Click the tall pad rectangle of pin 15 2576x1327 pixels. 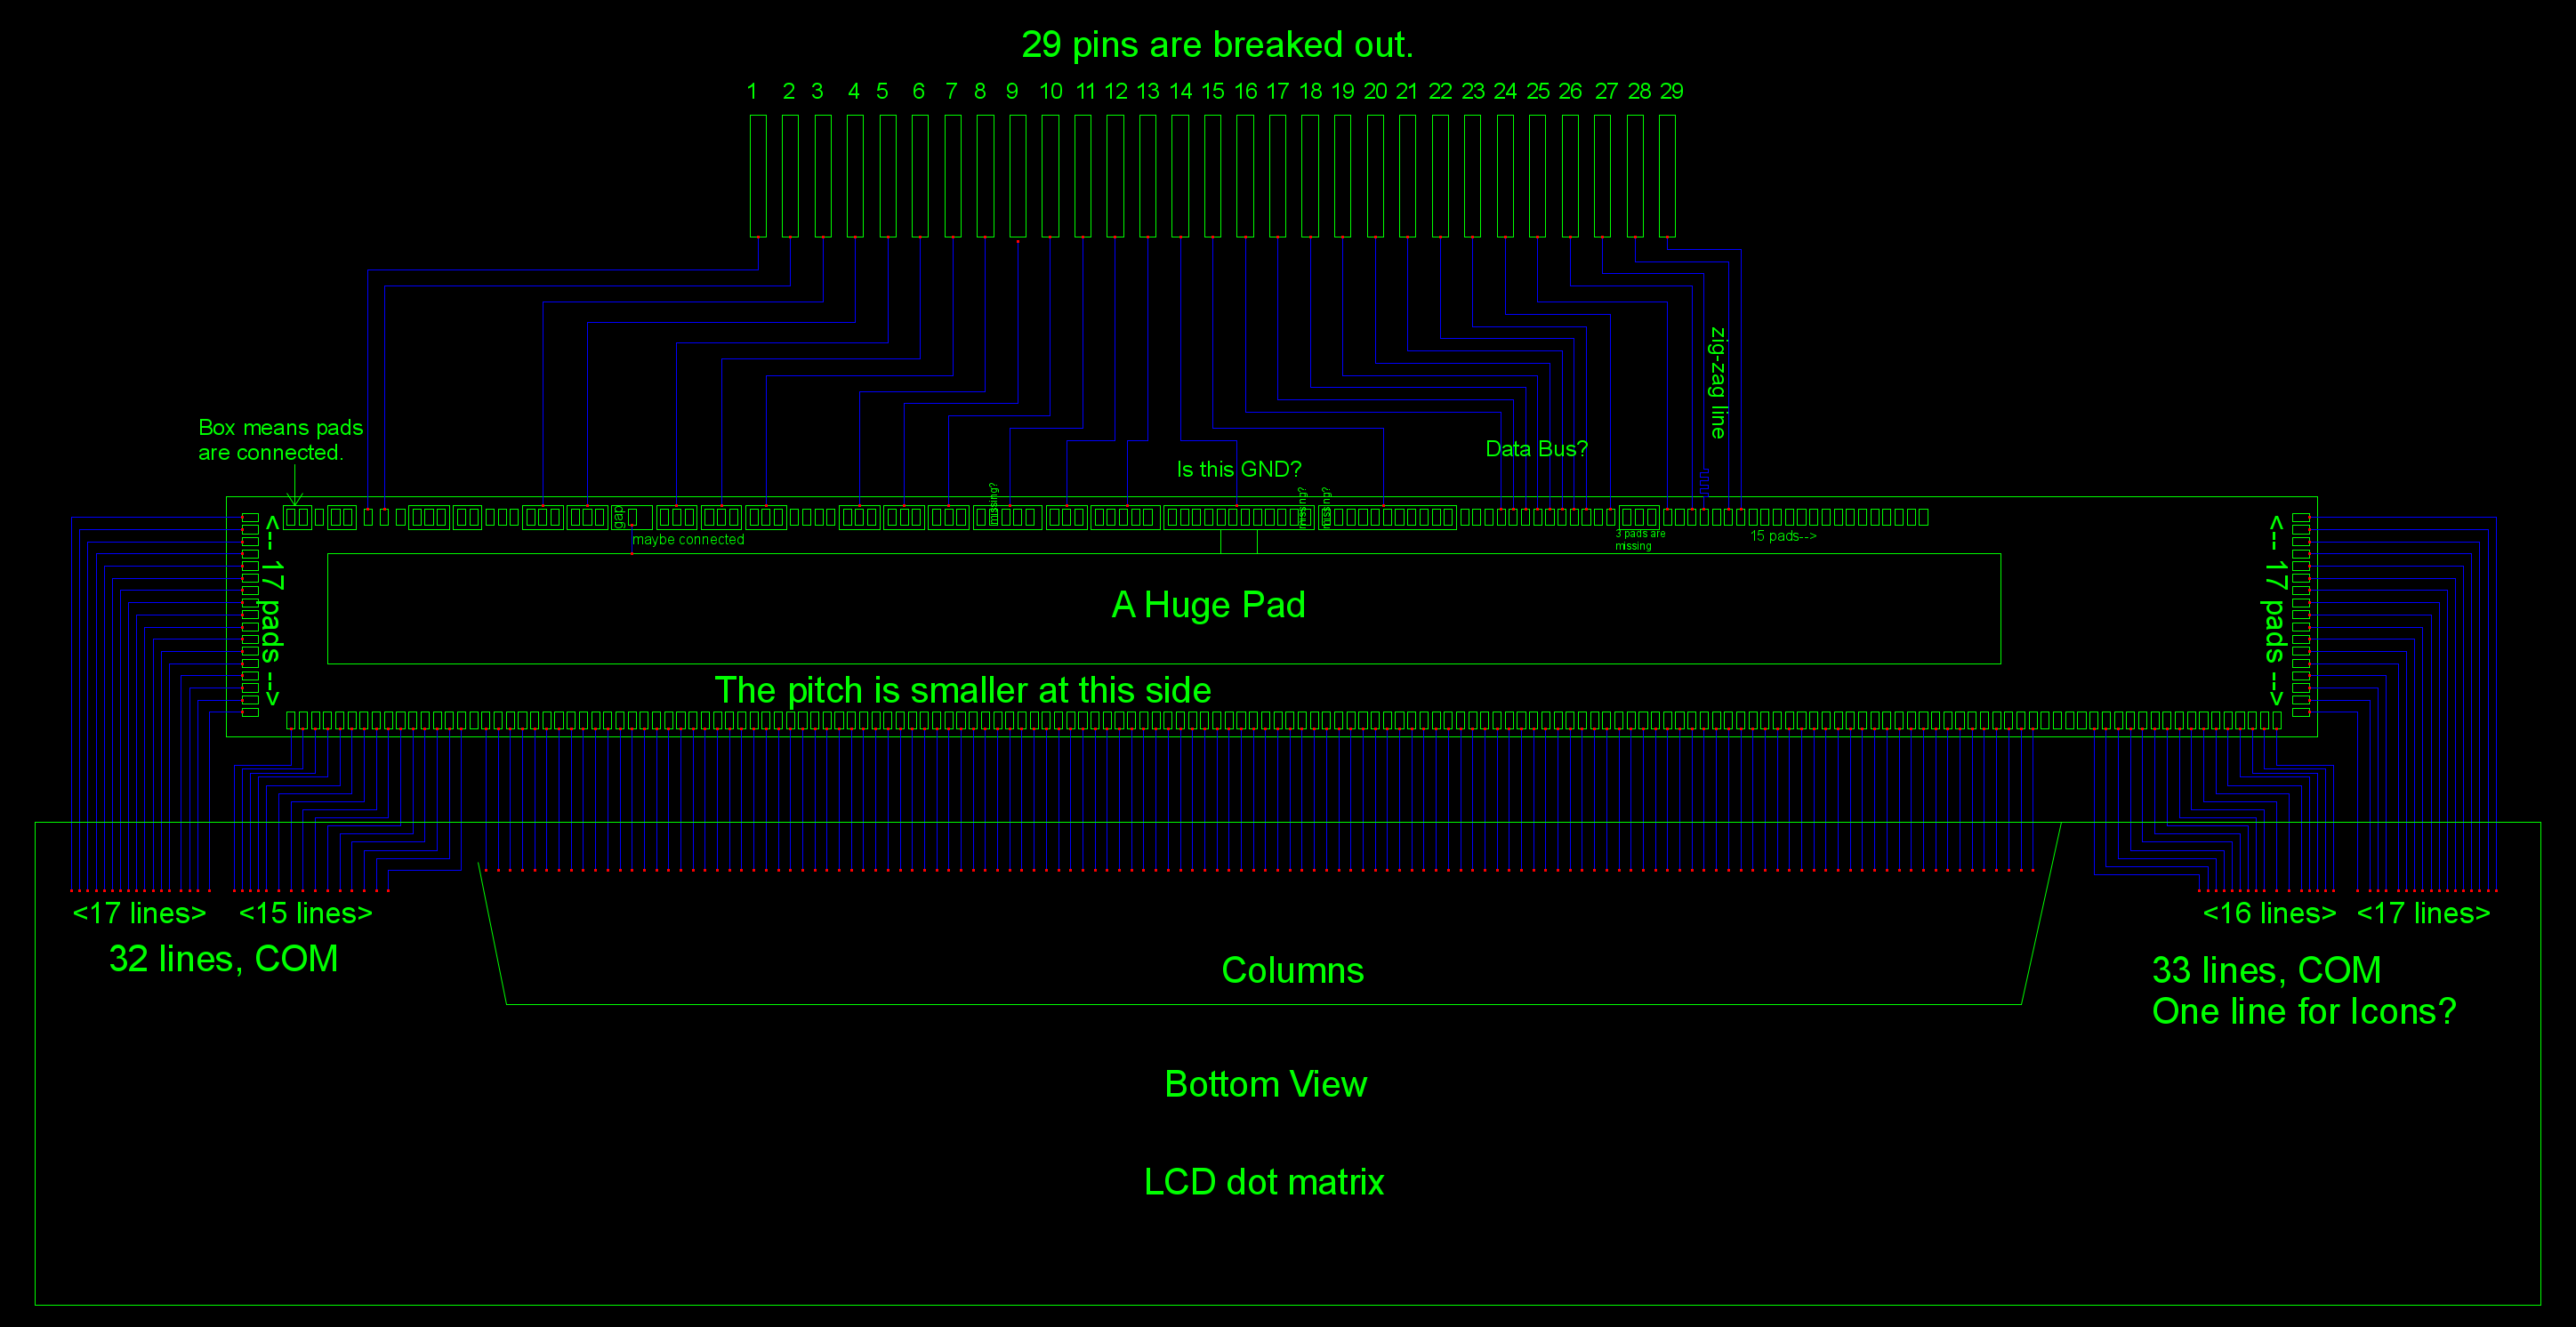[x=1212, y=176]
